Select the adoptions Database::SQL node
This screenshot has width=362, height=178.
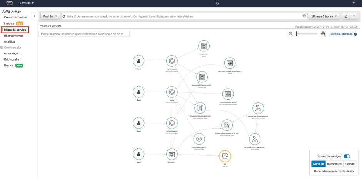202,77
